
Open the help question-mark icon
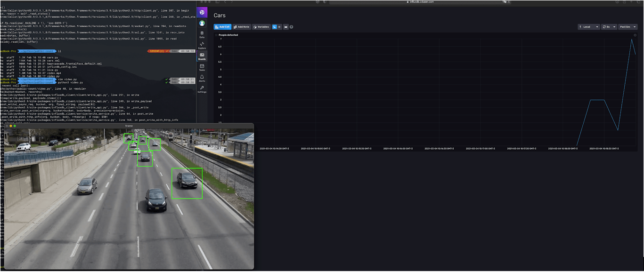click(291, 27)
